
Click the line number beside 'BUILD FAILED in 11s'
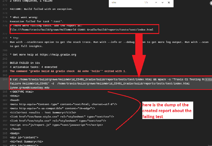click(5, 63)
